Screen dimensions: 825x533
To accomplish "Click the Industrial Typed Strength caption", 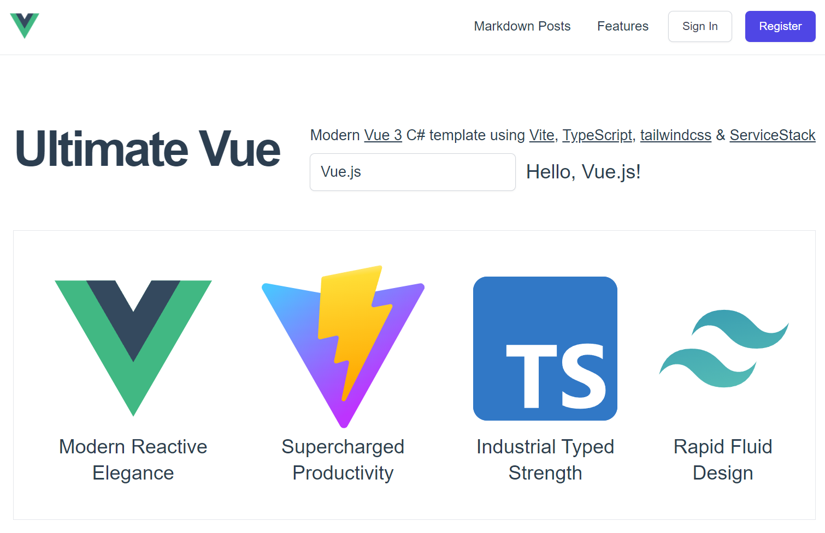I will click(545, 459).
